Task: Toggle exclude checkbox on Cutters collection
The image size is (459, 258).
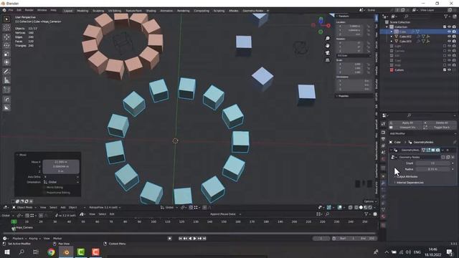Action: click(x=445, y=70)
